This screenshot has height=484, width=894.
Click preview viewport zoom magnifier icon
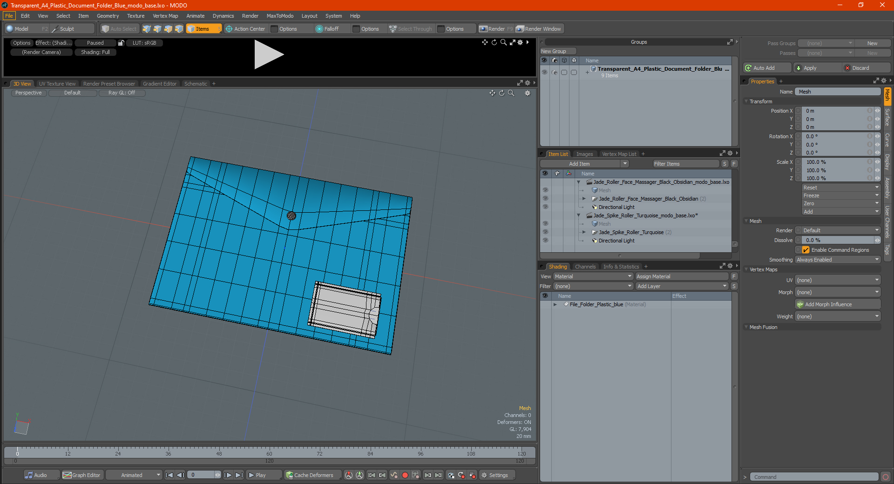click(503, 42)
